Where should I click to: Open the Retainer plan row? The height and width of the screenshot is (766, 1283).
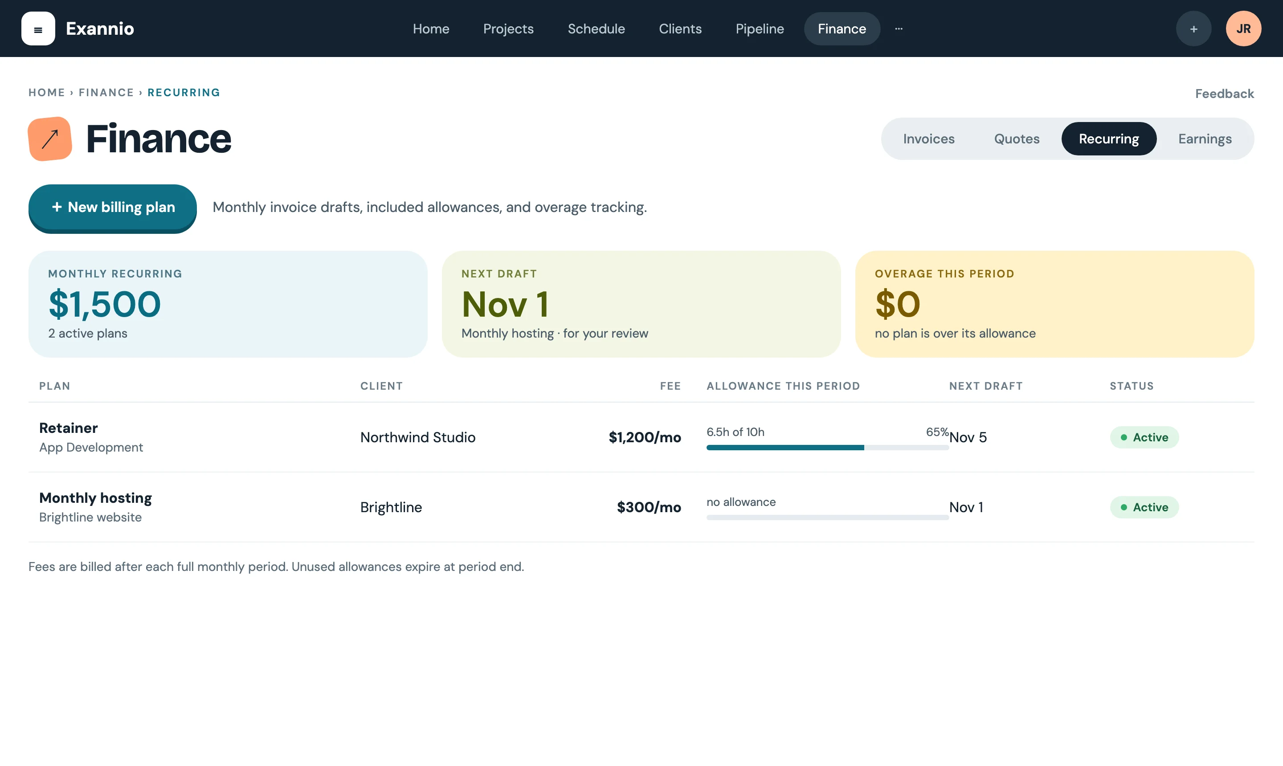tap(641, 437)
